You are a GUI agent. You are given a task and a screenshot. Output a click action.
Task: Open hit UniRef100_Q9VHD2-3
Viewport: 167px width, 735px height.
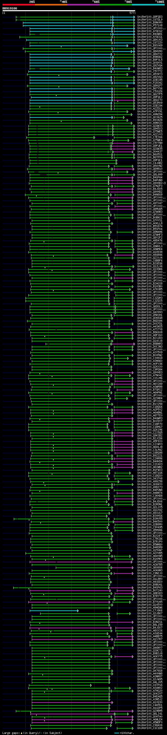click(152, 183)
